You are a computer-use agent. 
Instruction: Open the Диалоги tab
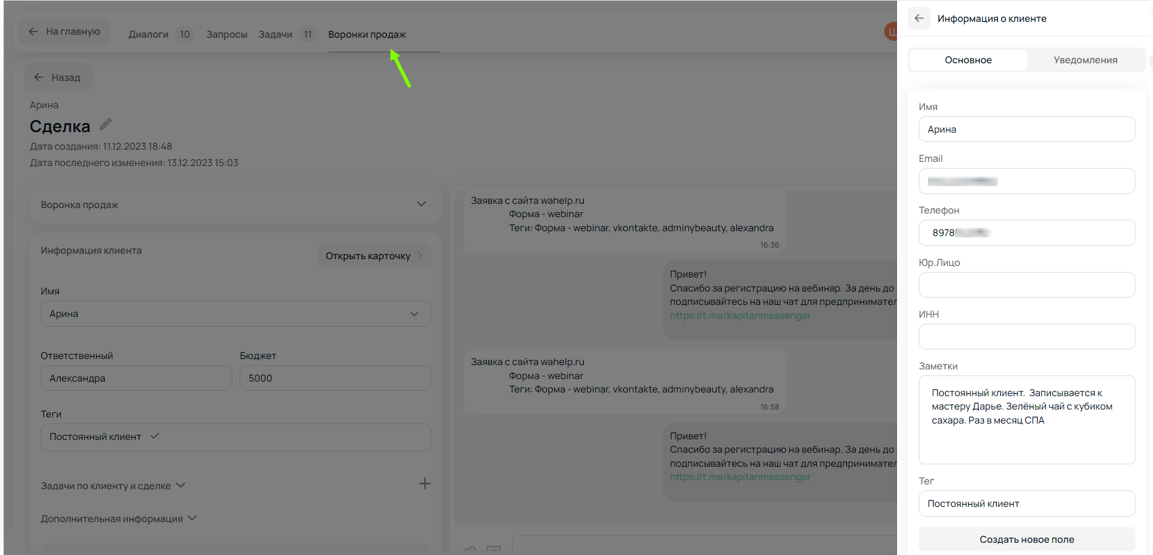coord(148,35)
